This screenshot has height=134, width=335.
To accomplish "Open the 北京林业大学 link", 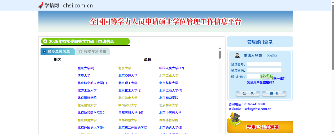I will point(169,105).
